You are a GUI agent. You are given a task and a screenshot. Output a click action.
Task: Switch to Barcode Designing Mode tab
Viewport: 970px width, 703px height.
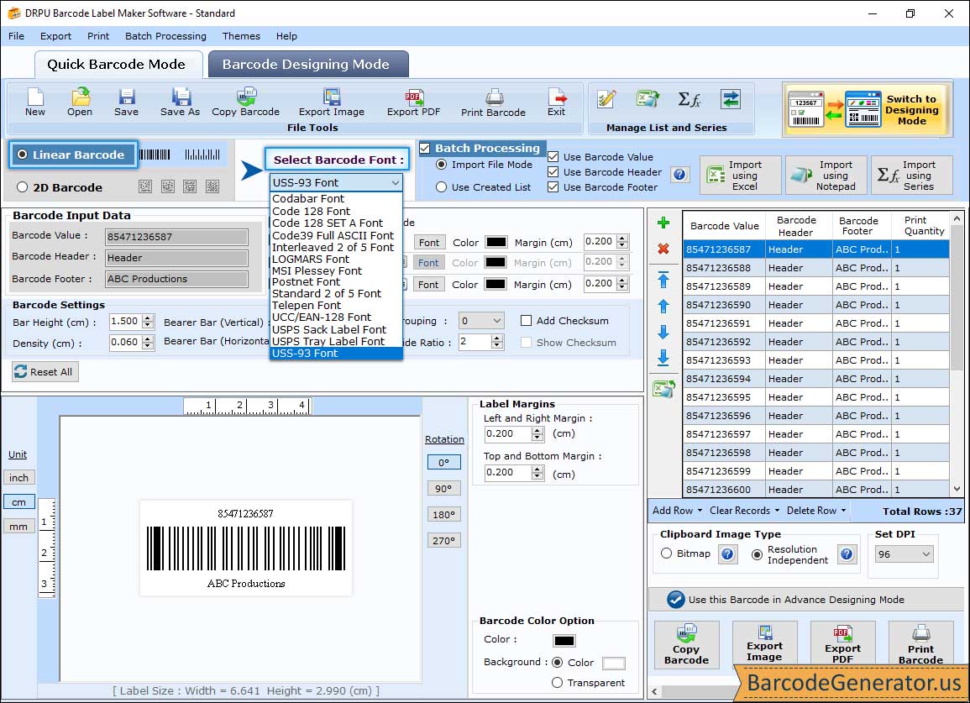(x=308, y=65)
